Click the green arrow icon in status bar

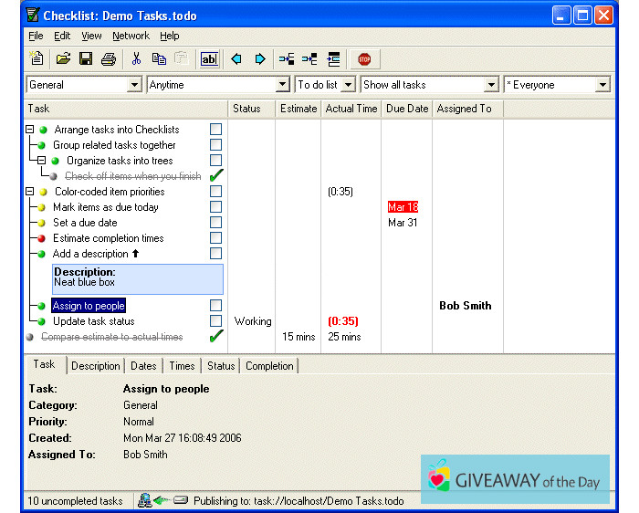coord(162,500)
